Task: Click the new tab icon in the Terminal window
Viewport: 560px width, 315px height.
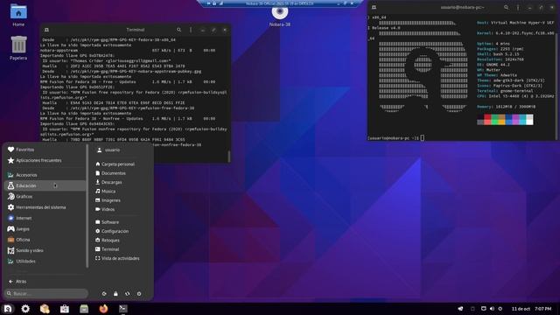Action: click(x=46, y=30)
